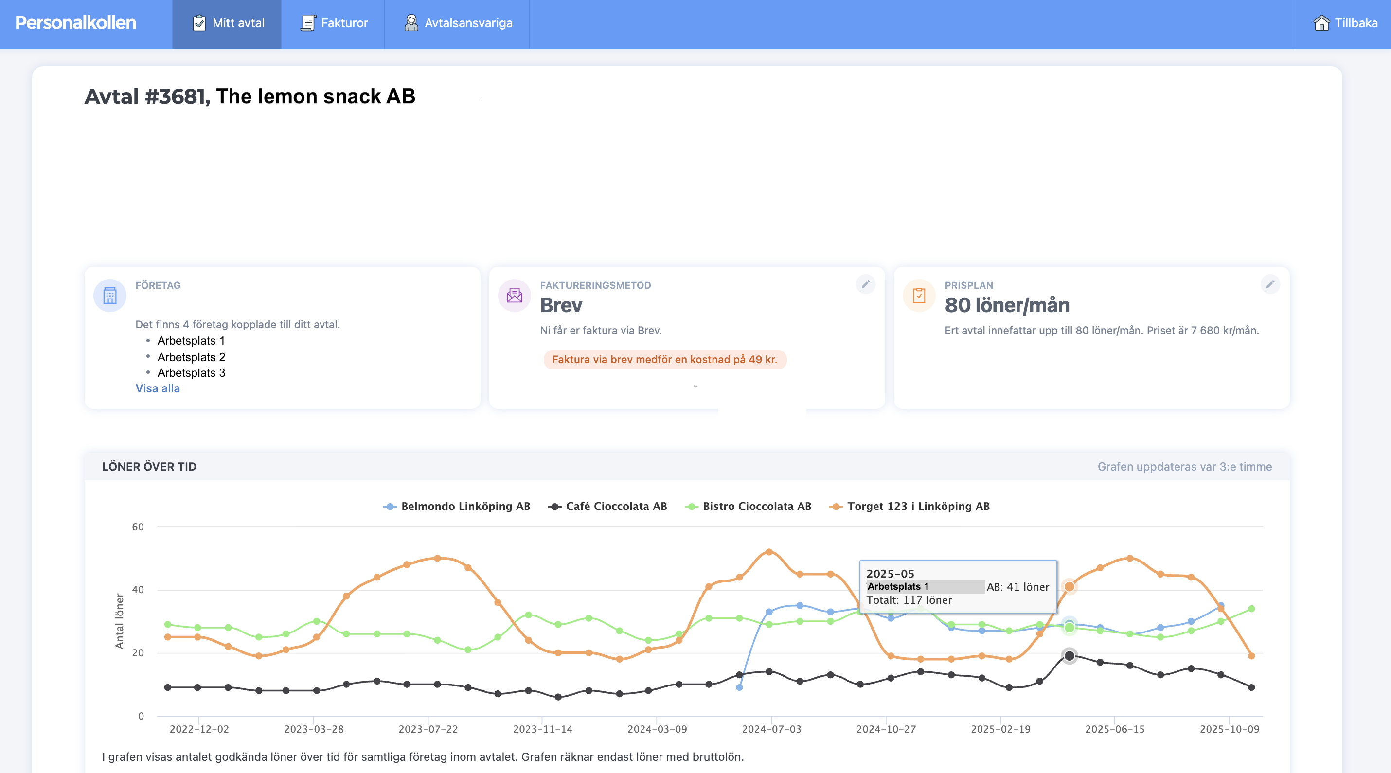Viewport: 1391px width, 773px height.
Task: Click the clipboard icon beside Mitt avtal
Action: pyautogui.click(x=199, y=23)
